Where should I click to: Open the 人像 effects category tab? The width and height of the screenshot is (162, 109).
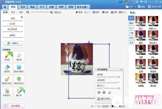[131, 33]
